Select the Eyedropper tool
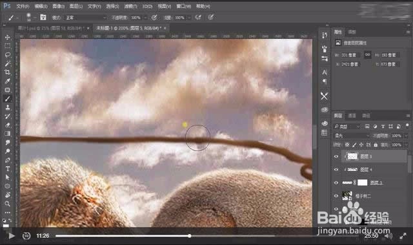 coord(7,81)
